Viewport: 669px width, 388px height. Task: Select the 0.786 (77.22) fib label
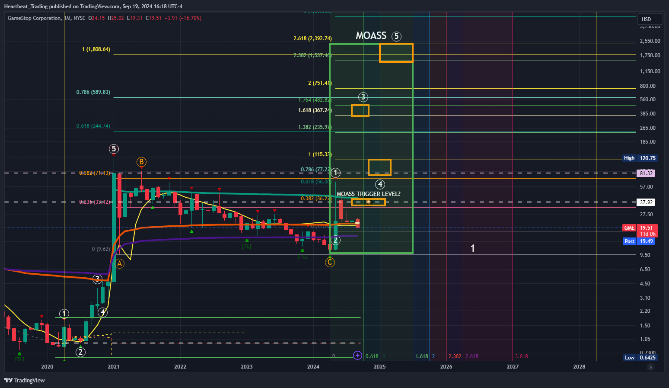(x=316, y=170)
